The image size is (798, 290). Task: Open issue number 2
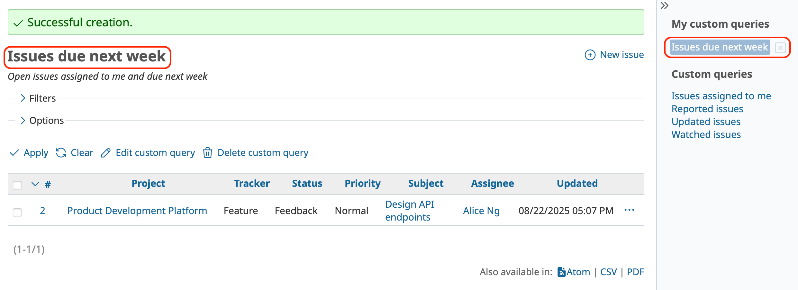42,211
